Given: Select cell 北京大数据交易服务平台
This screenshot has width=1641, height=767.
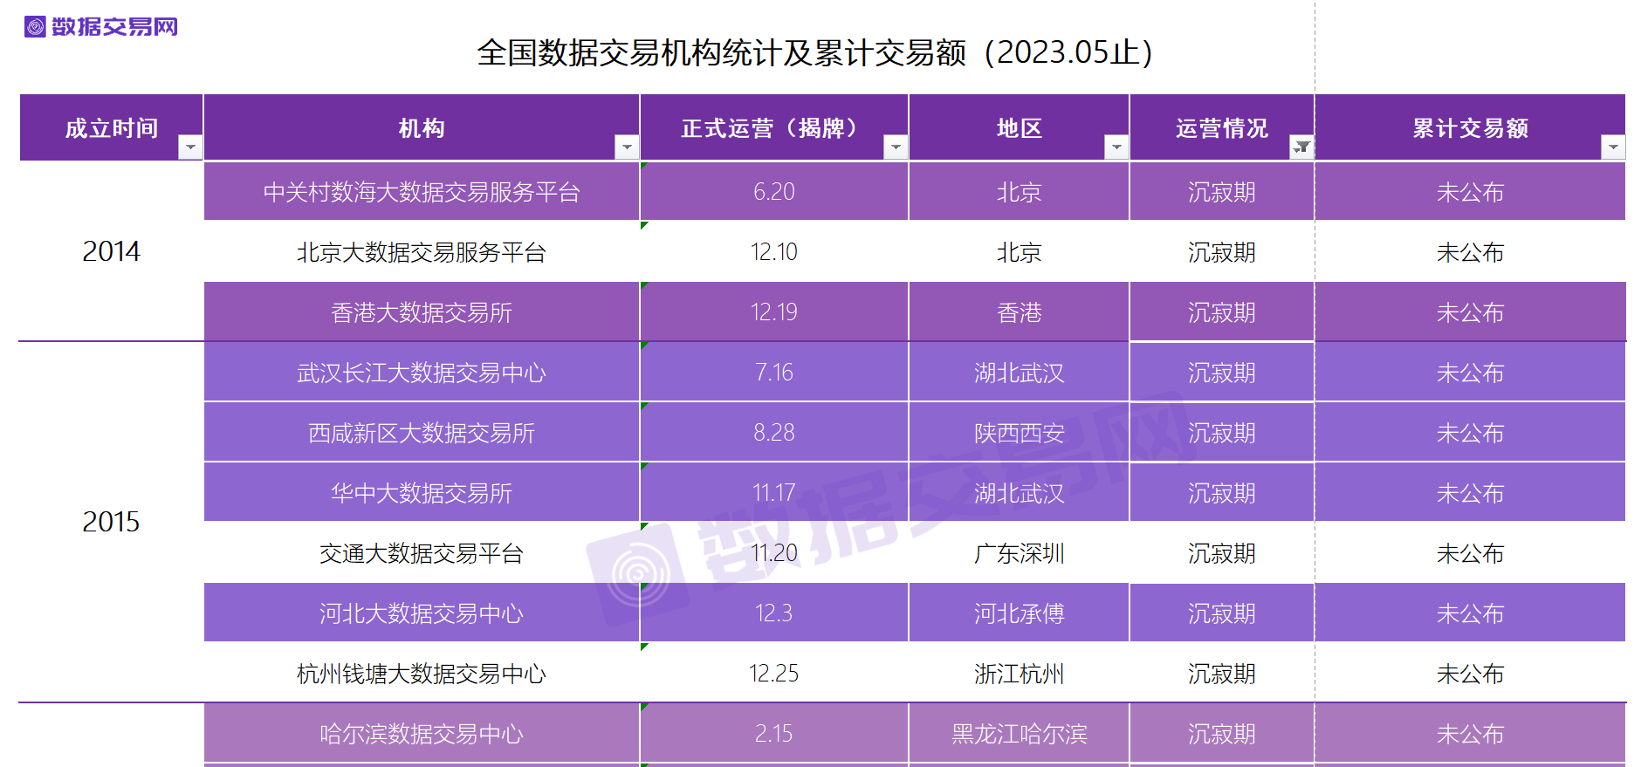Looking at the screenshot, I should (x=422, y=252).
